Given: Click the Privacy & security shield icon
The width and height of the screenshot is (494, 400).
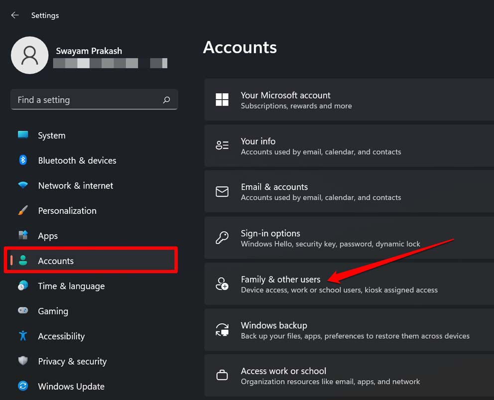Looking at the screenshot, I should (x=23, y=361).
